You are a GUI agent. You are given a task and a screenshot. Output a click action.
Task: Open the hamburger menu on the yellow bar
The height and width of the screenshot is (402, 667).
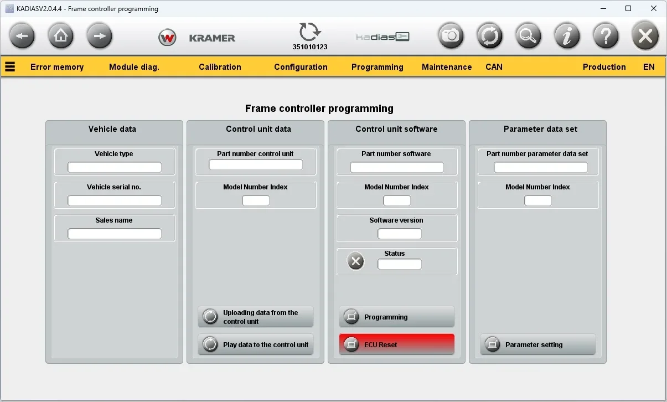[10, 66]
